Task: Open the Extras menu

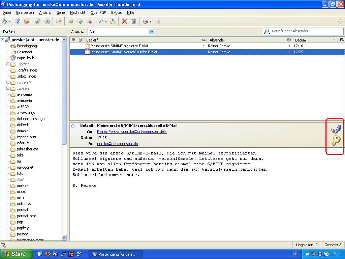Action: (x=116, y=12)
